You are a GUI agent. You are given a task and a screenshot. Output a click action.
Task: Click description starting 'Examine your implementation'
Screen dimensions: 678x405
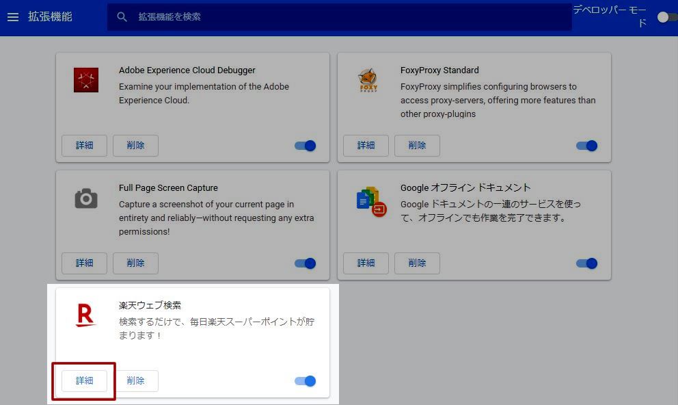point(204,94)
